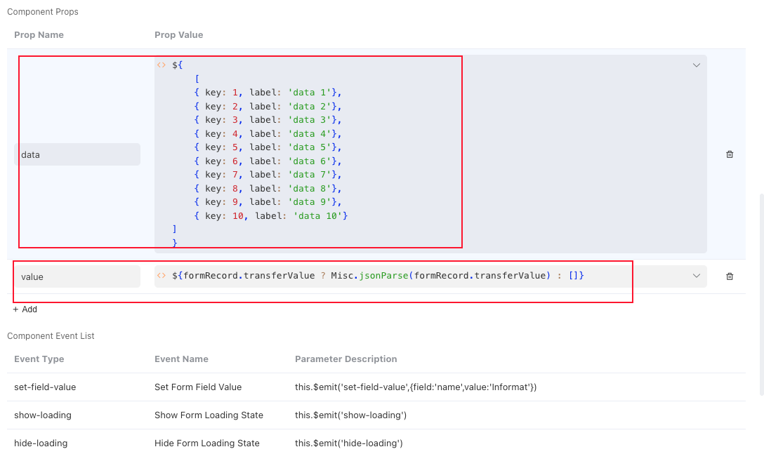Delete the value prop using its trash icon
Image resolution: width=764 pixels, height=454 pixels.
(730, 276)
